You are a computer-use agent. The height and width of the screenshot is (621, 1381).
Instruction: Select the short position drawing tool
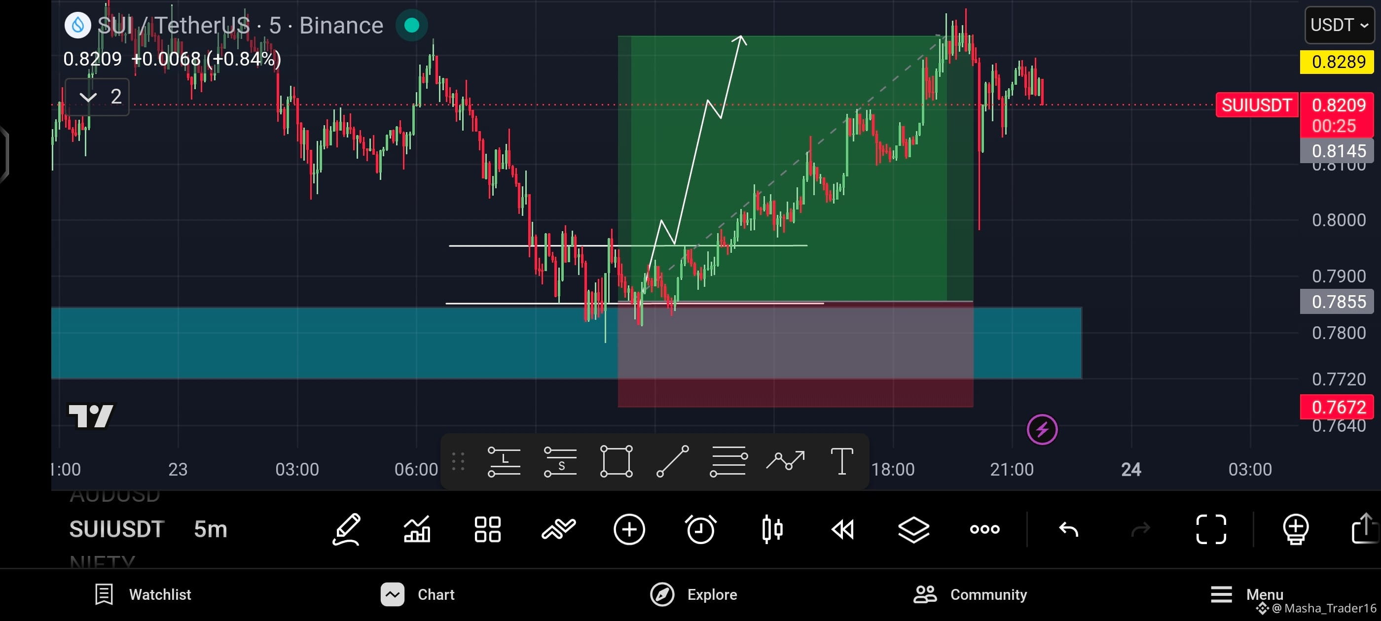tap(560, 461)
